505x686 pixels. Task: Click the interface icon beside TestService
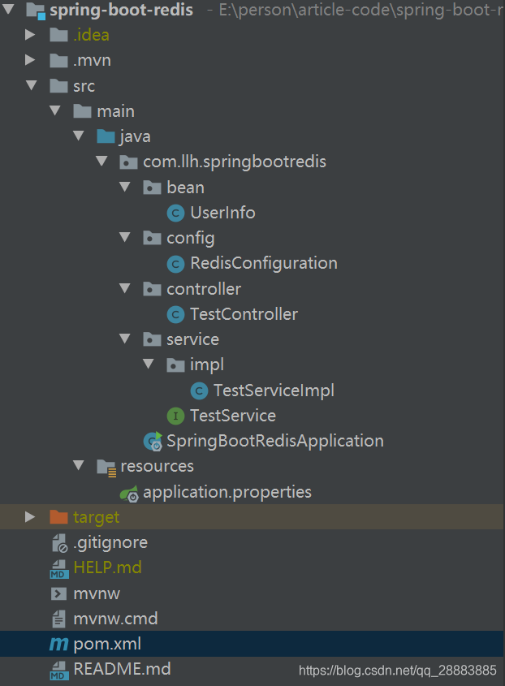point(175,415)
